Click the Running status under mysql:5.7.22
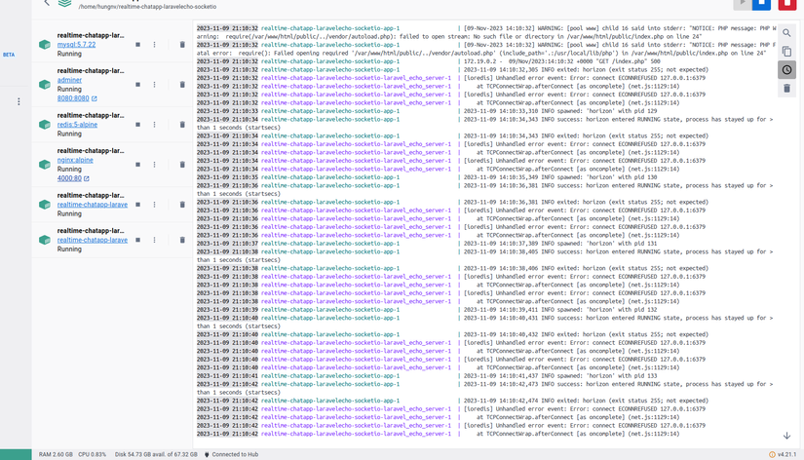 pos(69,54)
